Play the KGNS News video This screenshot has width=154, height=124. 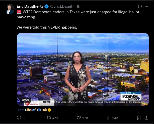coord(83,69)
